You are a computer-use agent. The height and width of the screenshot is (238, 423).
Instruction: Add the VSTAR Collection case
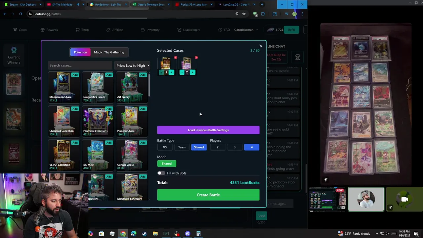[75, 143]
